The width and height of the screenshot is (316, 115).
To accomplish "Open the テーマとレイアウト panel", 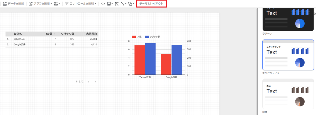I will tap(151, 4).
